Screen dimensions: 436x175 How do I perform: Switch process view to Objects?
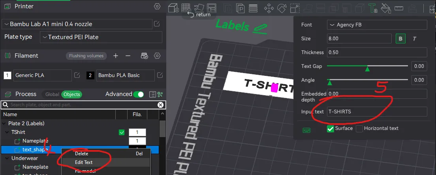tap(72, 94)
